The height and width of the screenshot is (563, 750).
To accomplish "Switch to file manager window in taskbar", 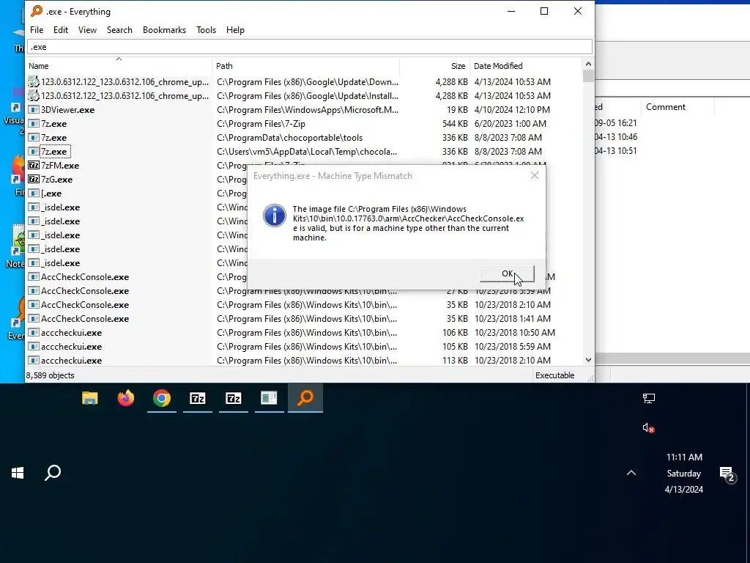I will click(x=270, y=398).
